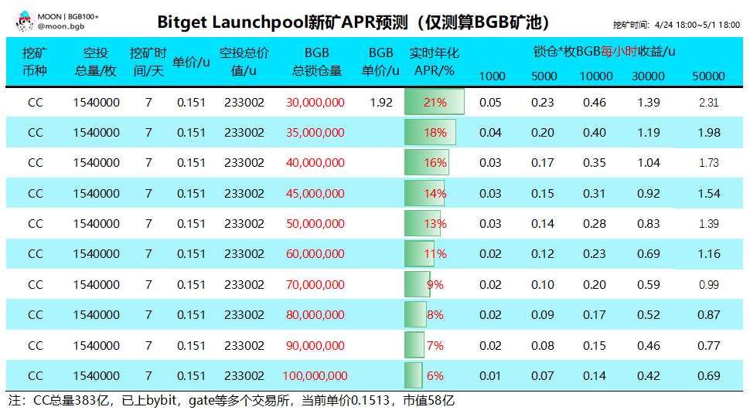Click the 1.19 value in 30000 column
The image size is (750, 417).
pyautogui.click(x=648, y=133)
